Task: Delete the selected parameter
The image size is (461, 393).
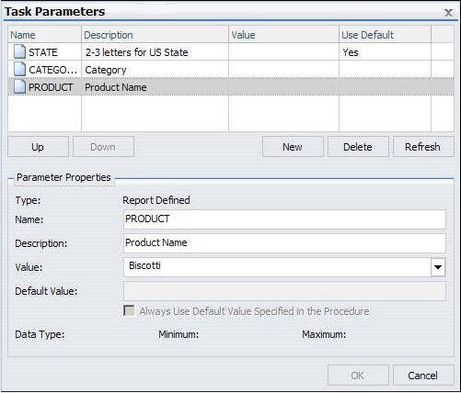Action: (358, 147)
